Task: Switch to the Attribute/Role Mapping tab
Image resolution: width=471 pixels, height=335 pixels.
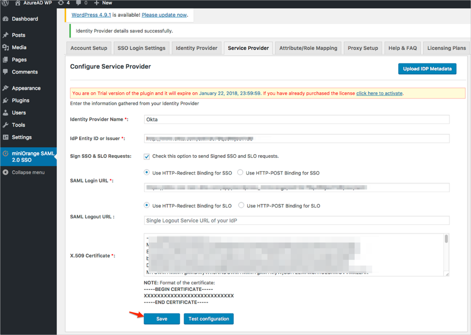Action: click(x=308, y=48)
